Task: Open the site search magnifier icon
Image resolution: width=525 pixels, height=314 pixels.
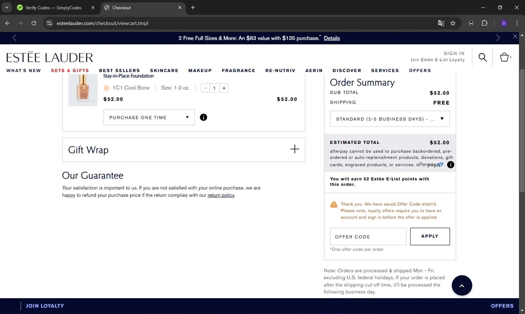Action: click(483, 57)
